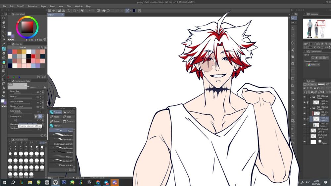Select the Eyedropper tool

click(4, 44)
